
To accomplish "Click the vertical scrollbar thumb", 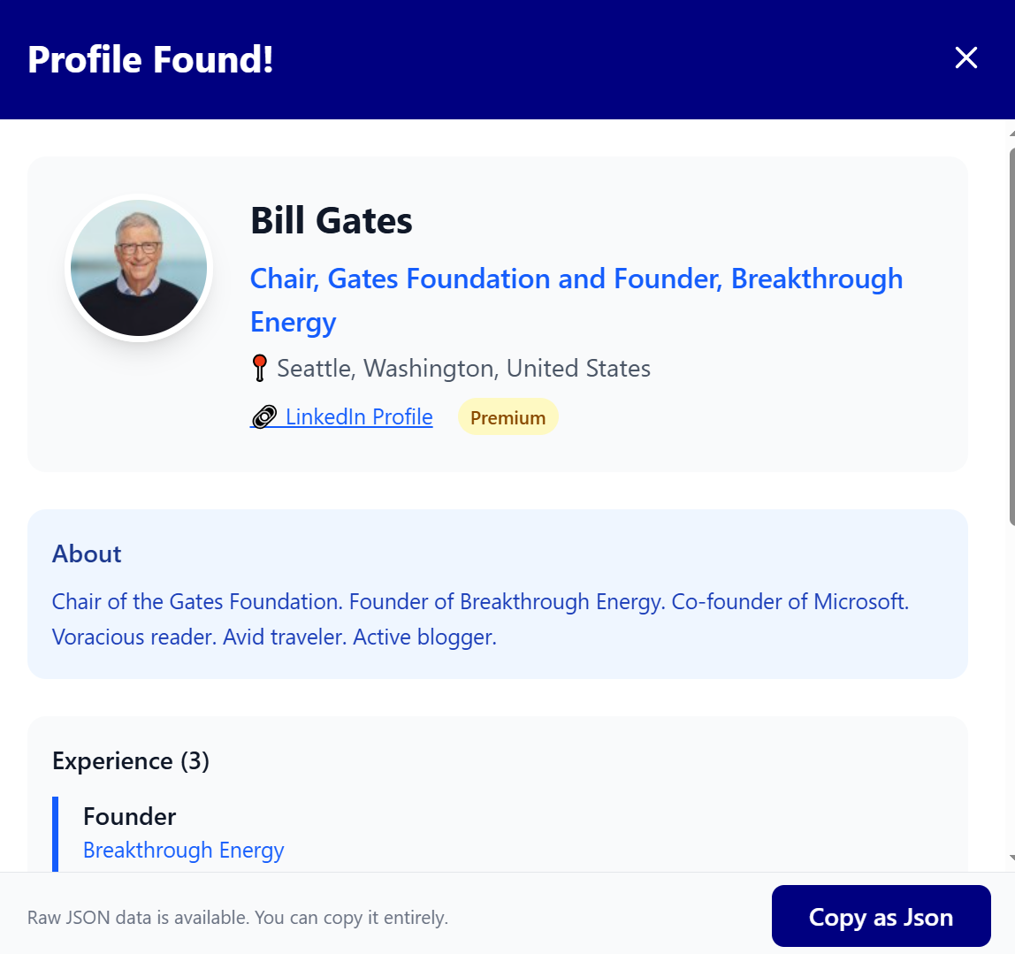I will point(1011,336).
